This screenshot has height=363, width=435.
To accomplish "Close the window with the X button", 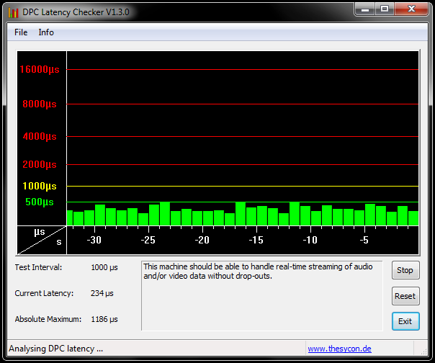I will 411,9.
